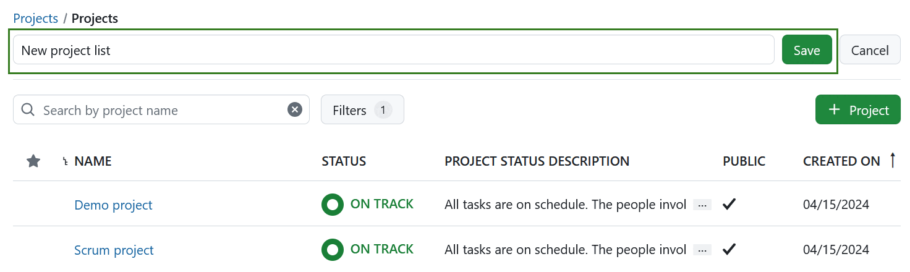Clear the project name search field

[x=295, y=110]
